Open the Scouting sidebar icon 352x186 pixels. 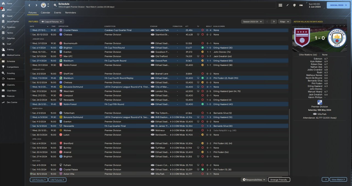[3, 73]
